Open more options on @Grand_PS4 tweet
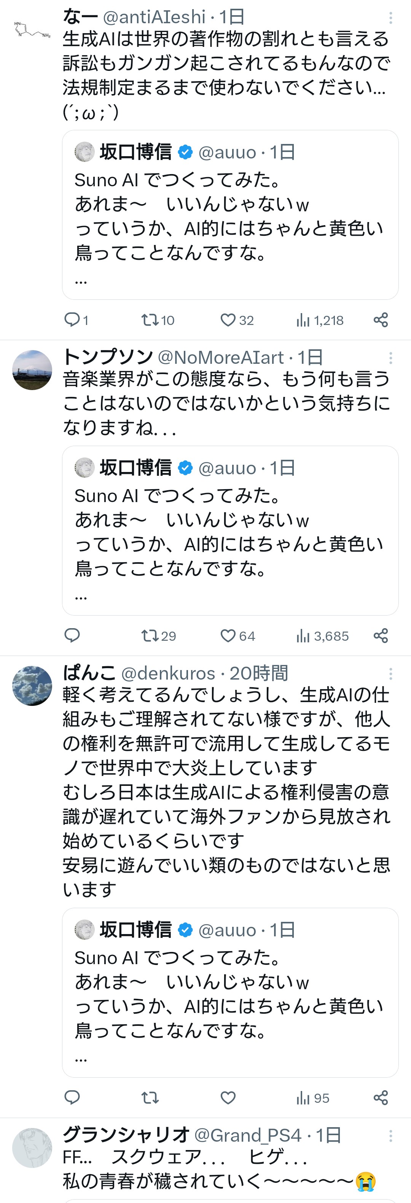Viewport: 411px width, 1203px height. [x=390, y=1136]
